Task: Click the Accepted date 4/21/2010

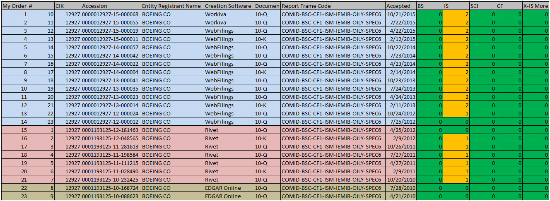Action: tap(400, 196)
